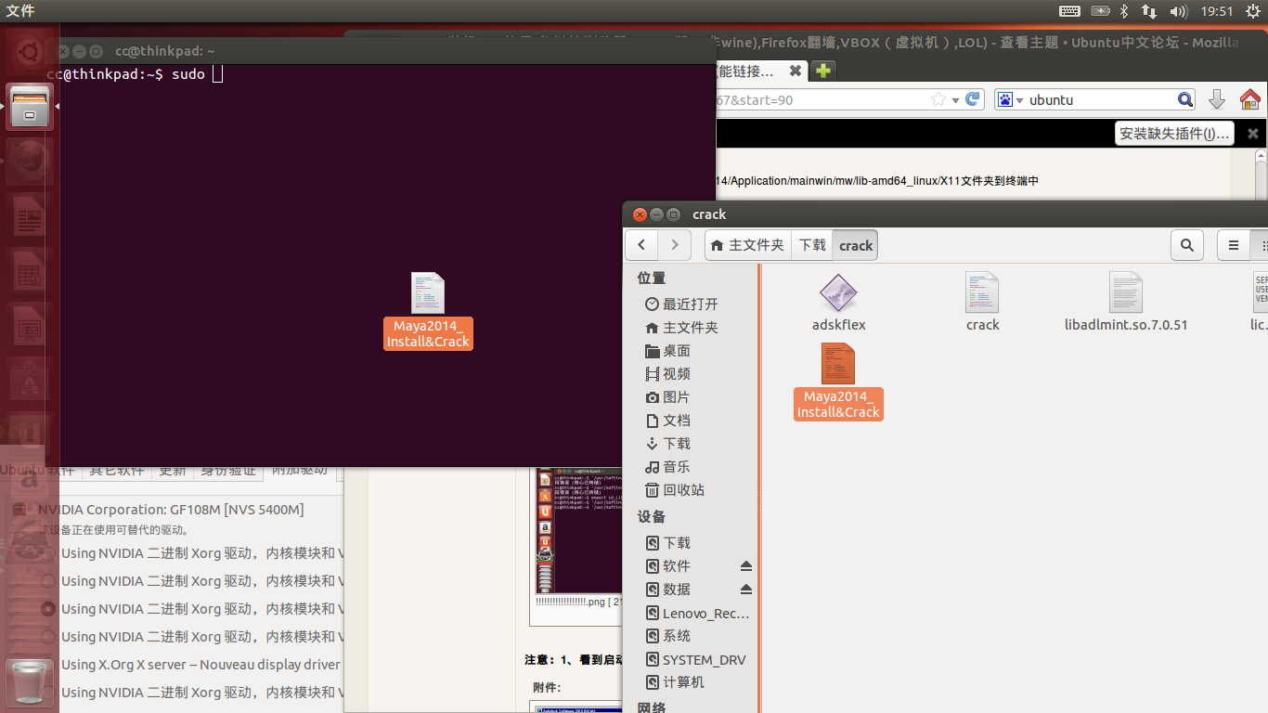Click the clock showing 19:51
This screenshot has height=713, width=1268.
coord(1217,11)
